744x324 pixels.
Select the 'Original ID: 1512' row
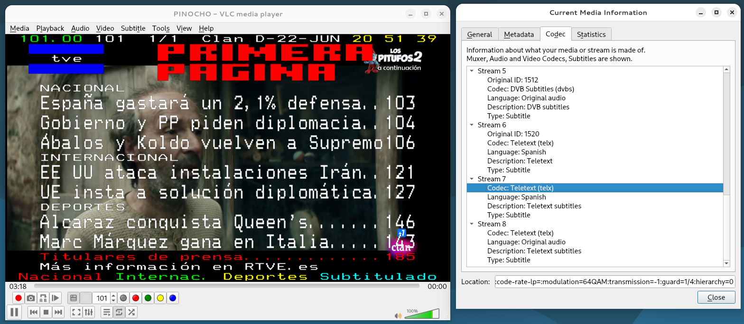595,80
